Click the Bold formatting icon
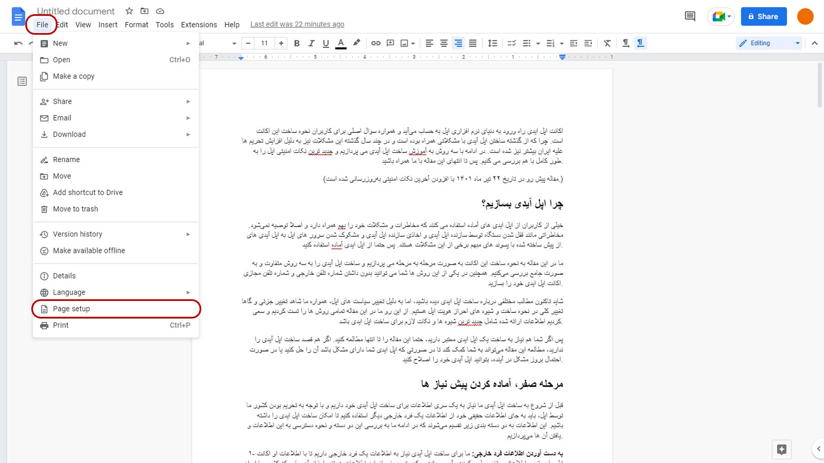824x463 pixels. click(x=297, y=43)
